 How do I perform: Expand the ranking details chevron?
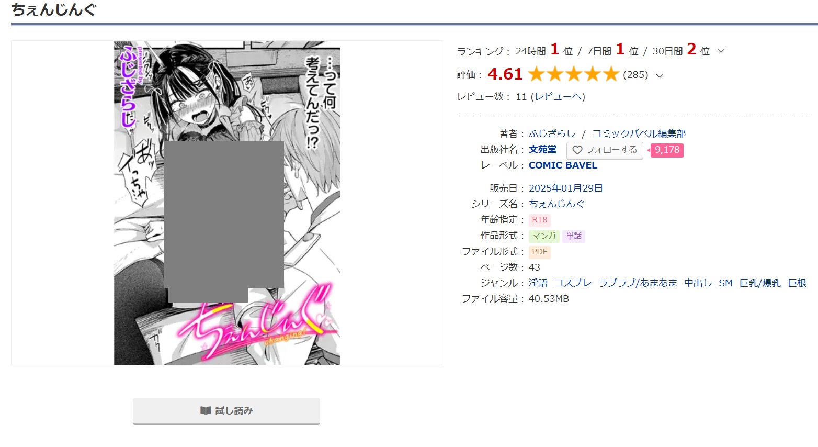coord(721,51)
